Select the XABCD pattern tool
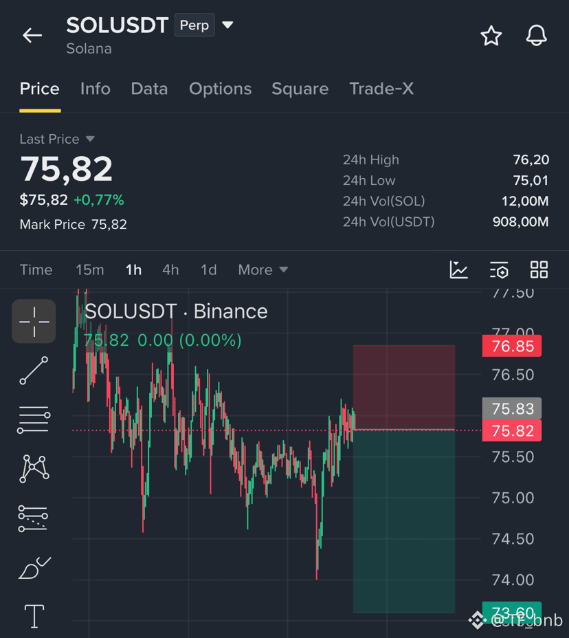Image resolution: width=569 pixels, height=638 pixels. click(34, 469)
